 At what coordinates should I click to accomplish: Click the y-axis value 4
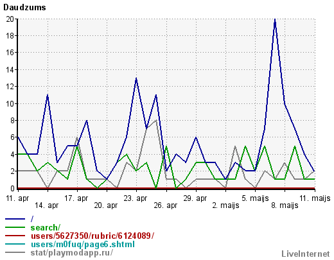tap(12, 154)
